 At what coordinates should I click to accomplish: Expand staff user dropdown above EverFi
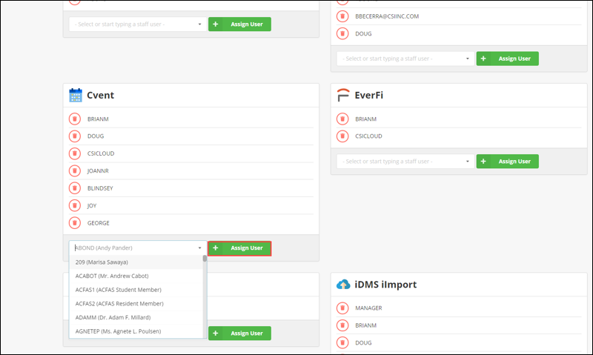[x=405, y=58]
